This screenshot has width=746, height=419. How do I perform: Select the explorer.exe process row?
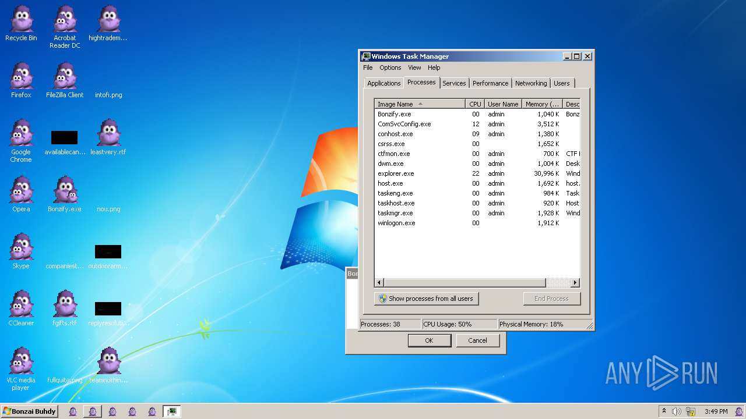point(477,173)
